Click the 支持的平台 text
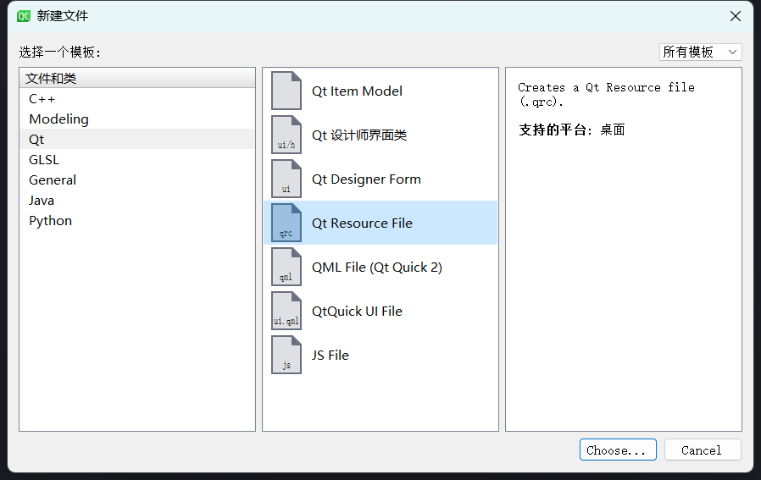761x480 pixels. click(553, 130)
